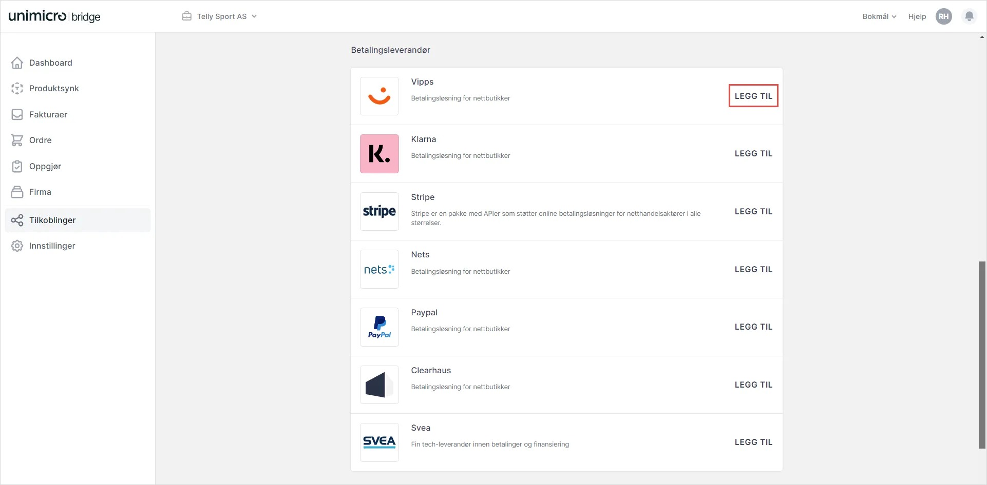Click the Nets logo thumbnail
Image resolution: width=987 pixels, height=485 pixels.
click(x=379, y=269)
